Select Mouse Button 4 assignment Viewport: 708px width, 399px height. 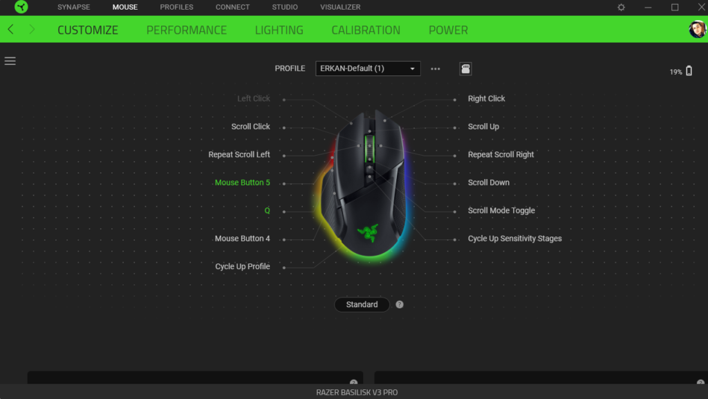tap(243, 239)
